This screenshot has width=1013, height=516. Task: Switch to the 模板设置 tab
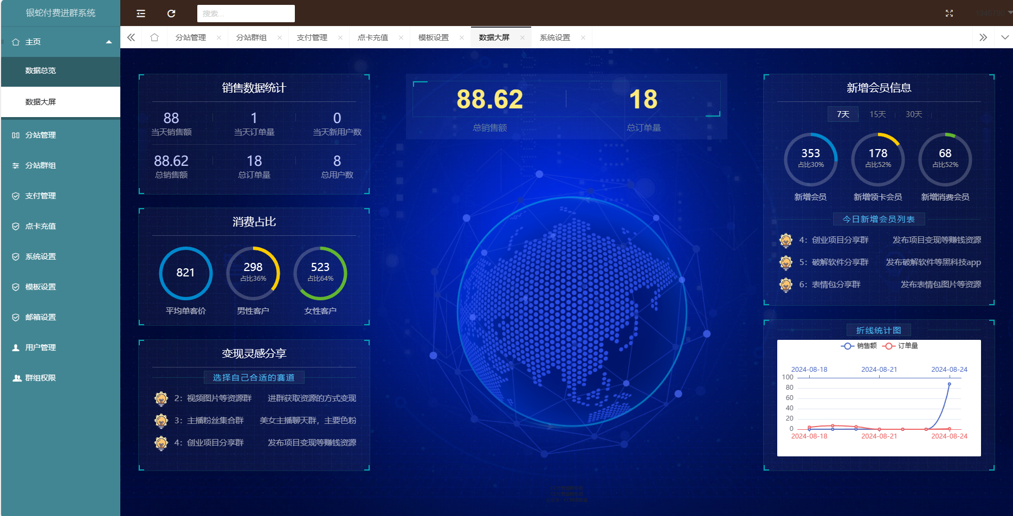(x=434, y=37)
